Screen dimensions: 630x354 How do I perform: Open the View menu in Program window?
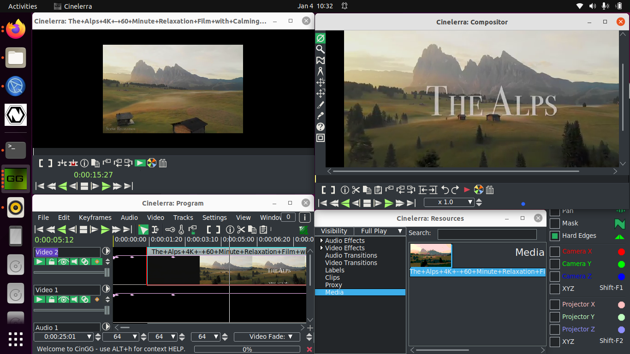tap(244, 218)
